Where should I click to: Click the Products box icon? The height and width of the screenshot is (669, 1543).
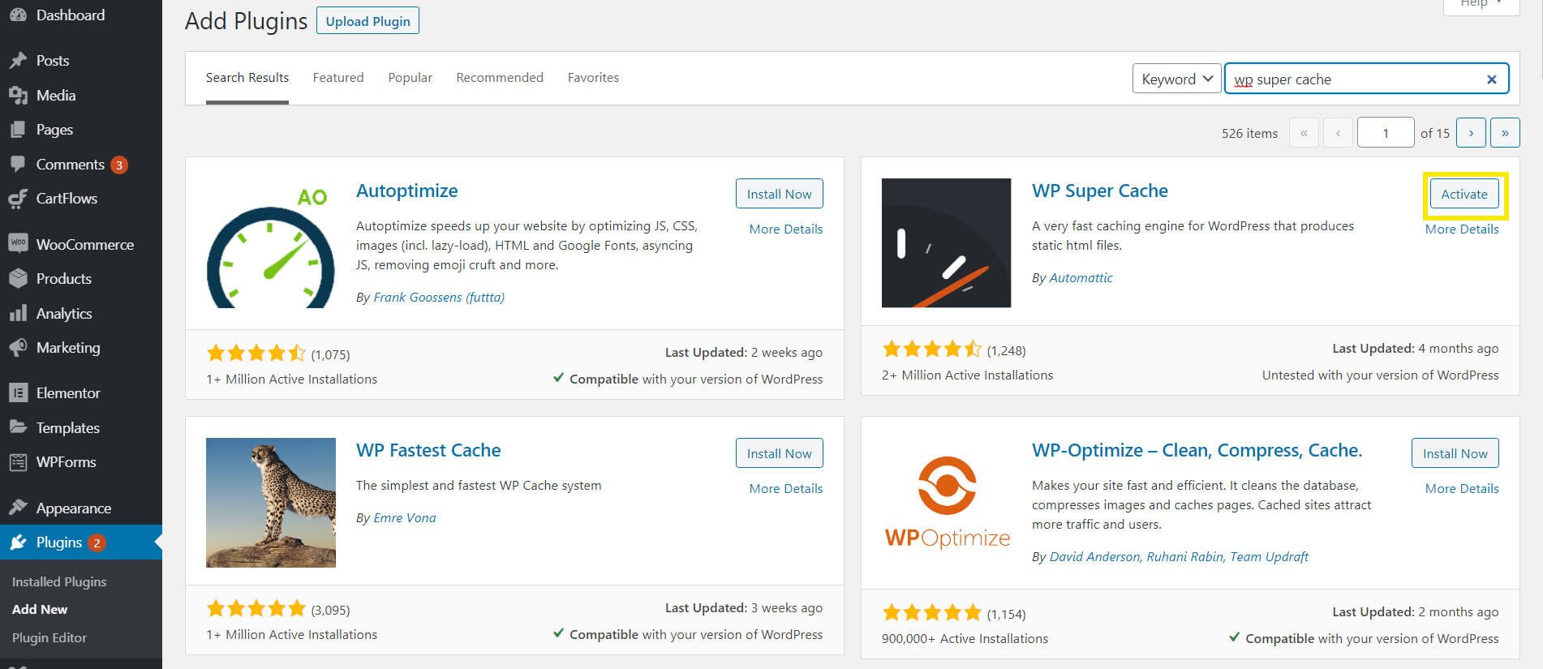point(18,278)
